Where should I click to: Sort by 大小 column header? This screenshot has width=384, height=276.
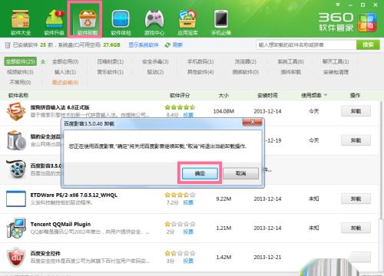point(223,95)
